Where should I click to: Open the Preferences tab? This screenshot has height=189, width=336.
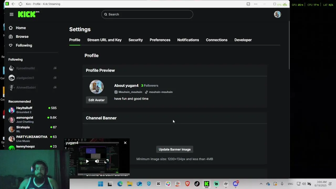(160, 40)
